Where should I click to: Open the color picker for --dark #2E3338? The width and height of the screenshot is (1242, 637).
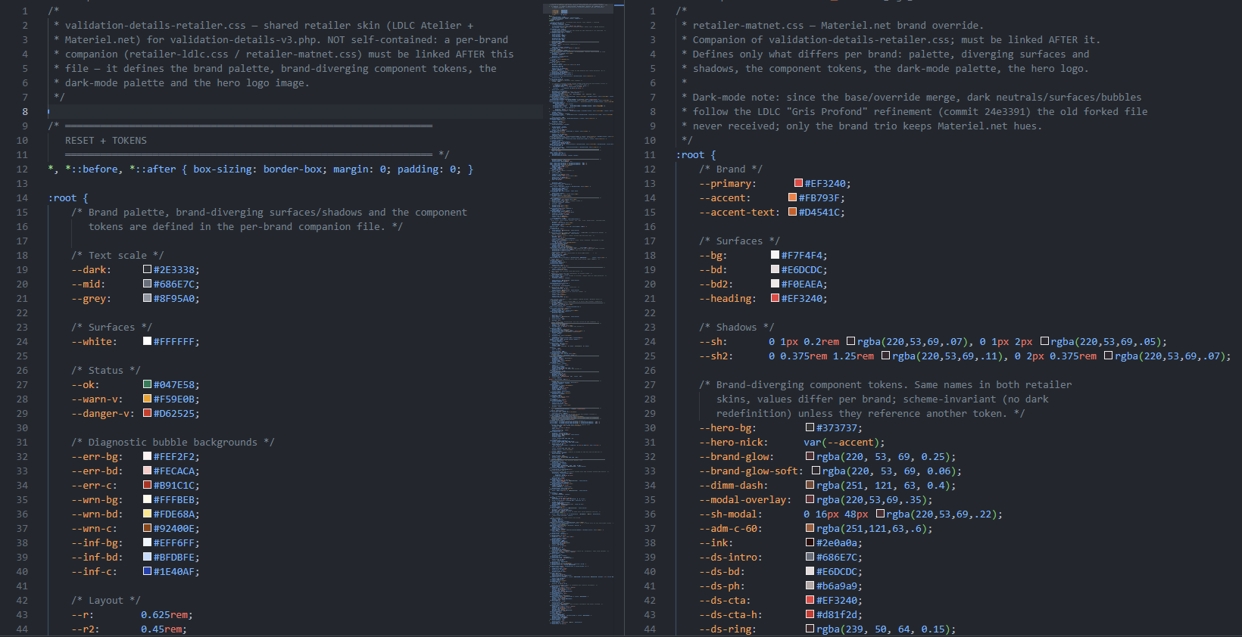pos(147,269)
